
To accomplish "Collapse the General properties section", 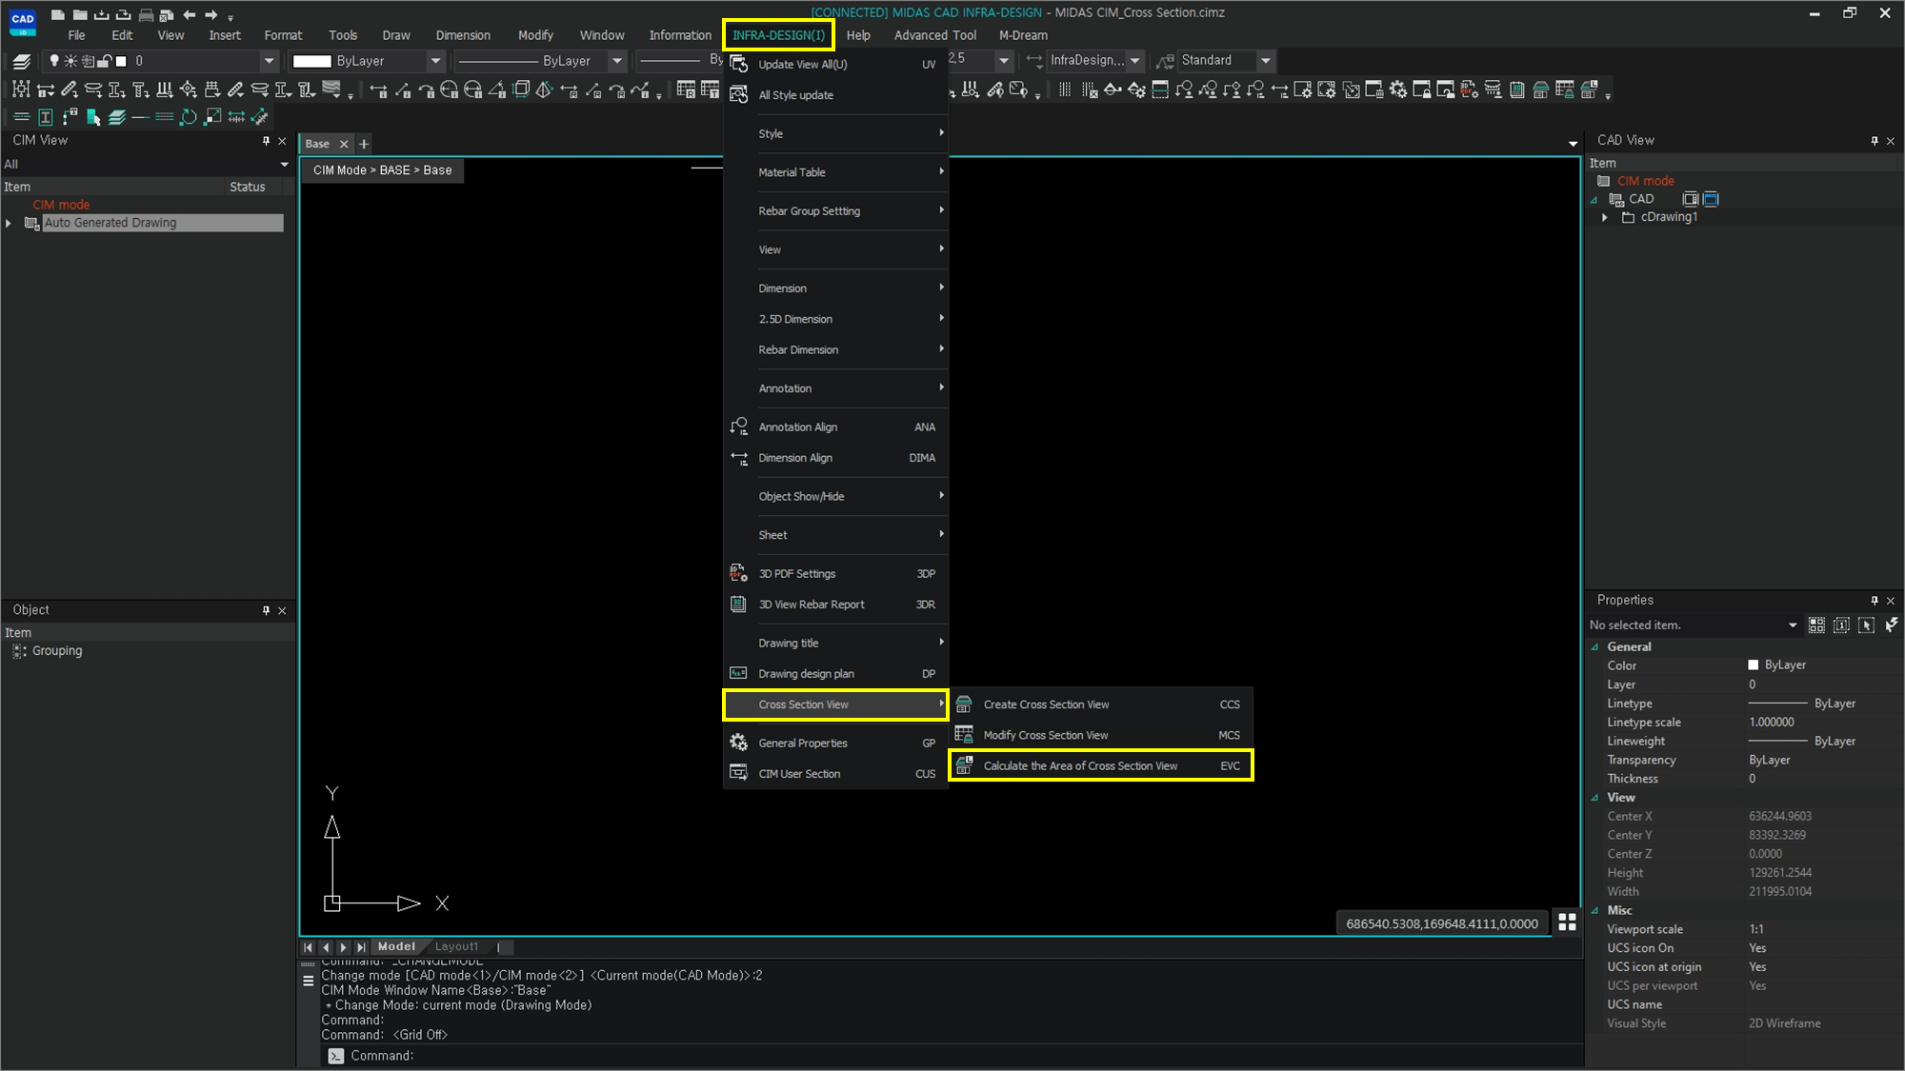I will 1595,646.
